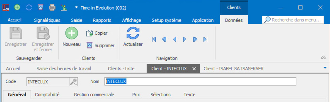Switch to the Comptabilité tab
This screenshot has height=102, width=330.
coord(47,95)
